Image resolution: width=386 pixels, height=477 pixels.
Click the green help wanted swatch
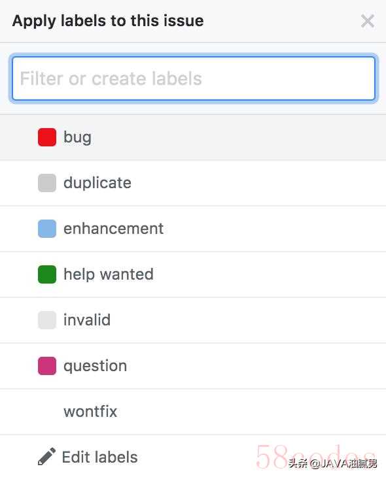(x=47, y=274)
